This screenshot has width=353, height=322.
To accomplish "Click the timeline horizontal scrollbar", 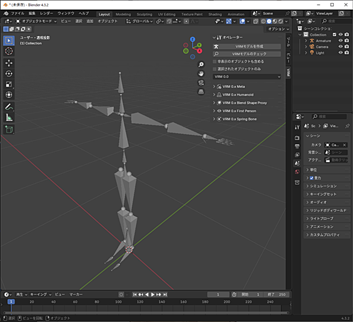I will [x=146, y=312].
